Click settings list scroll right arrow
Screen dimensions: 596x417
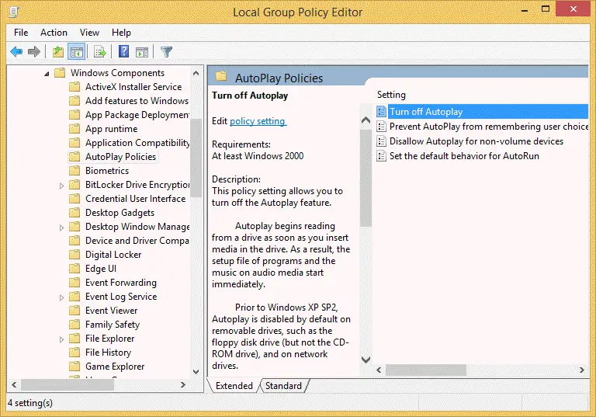[x=581, y=370]
